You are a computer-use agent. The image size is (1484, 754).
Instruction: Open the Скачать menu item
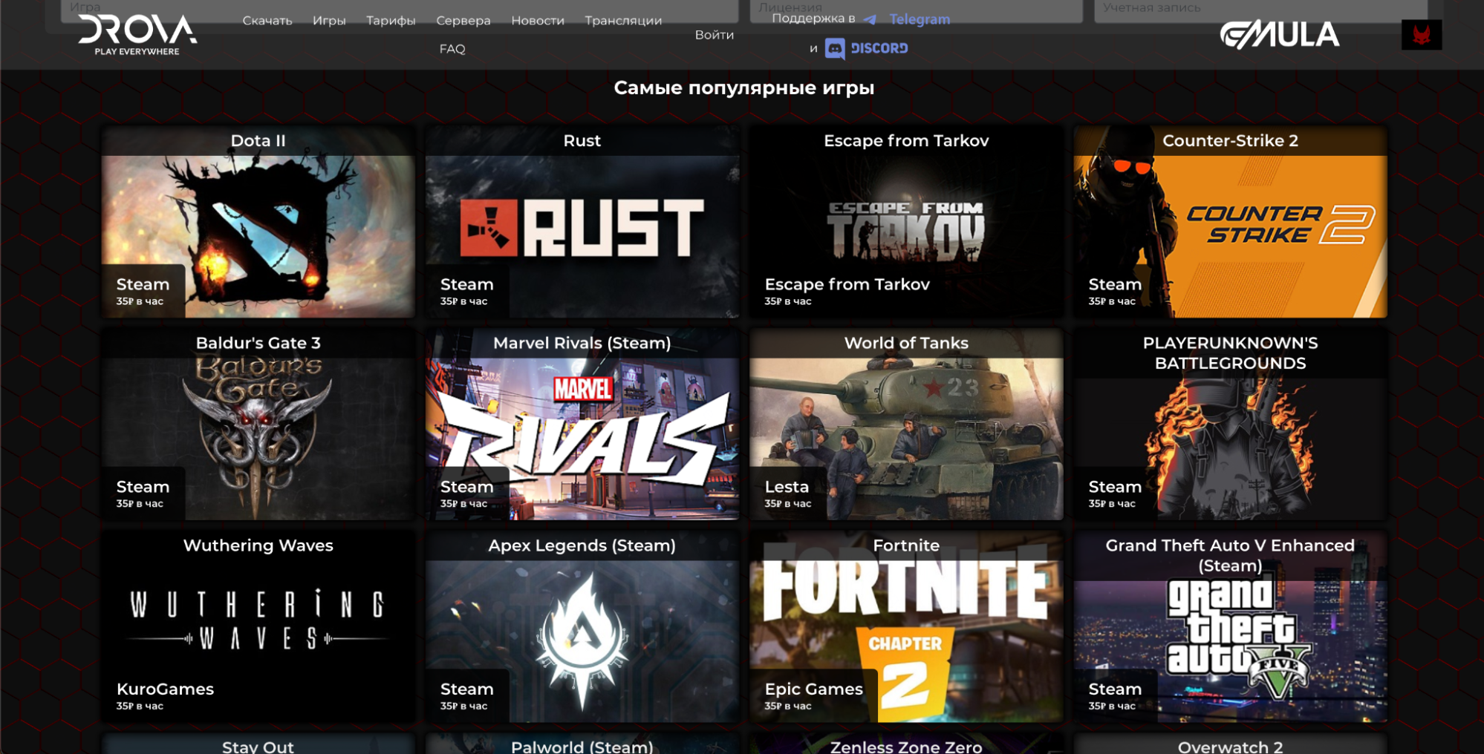pos(267,21)
